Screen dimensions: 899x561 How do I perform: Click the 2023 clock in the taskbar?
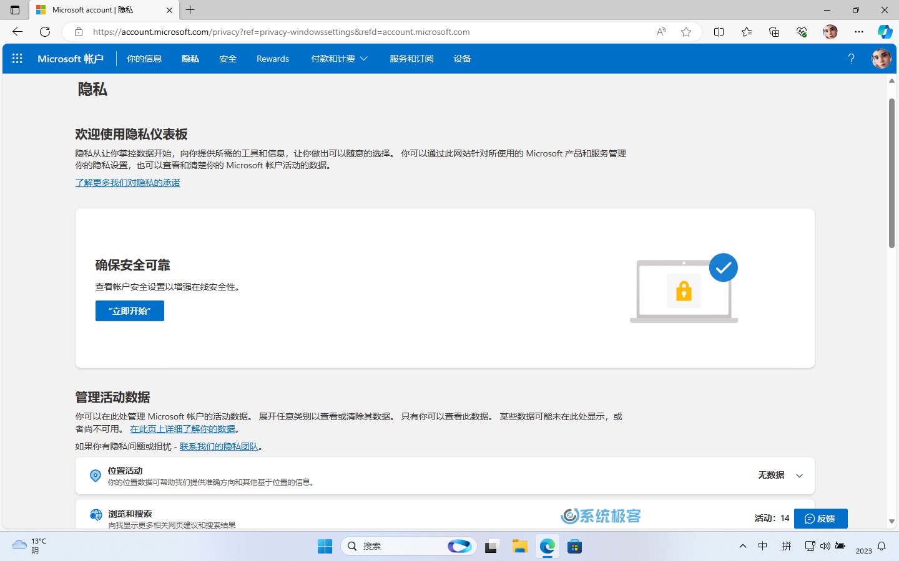click(x=863, y=550)
